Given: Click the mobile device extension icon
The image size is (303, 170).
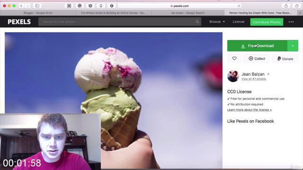Looking at the screenshot, I should 101,6.
